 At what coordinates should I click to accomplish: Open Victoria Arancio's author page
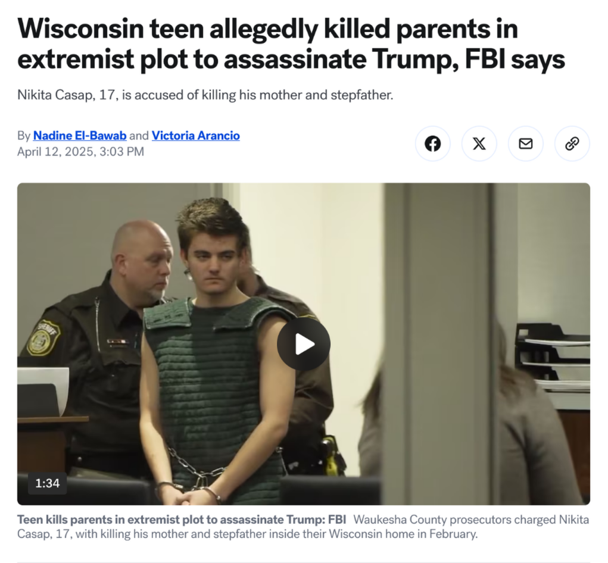click(x=196, y=135)
